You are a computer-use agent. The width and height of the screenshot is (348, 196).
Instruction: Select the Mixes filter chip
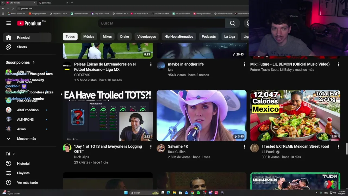coord(107,36)
